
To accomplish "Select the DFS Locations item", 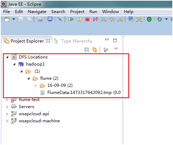I will [33, 57].
